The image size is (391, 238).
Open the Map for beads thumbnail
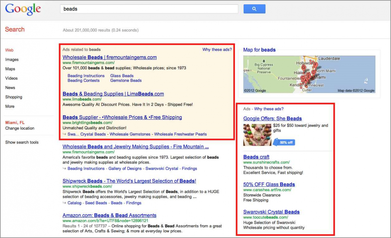click(309, 74)
